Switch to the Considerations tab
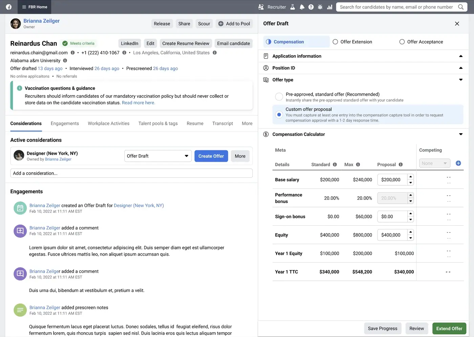 click(x=26, y=123)
